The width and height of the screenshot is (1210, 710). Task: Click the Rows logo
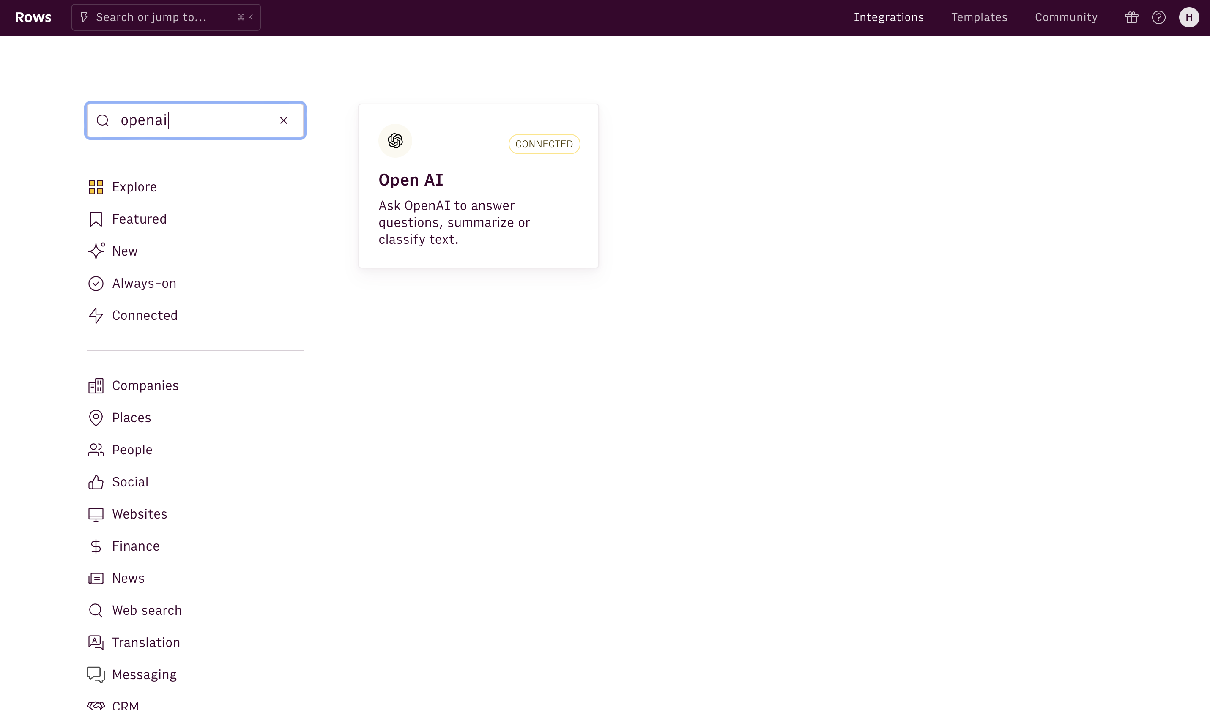[33, 17]
